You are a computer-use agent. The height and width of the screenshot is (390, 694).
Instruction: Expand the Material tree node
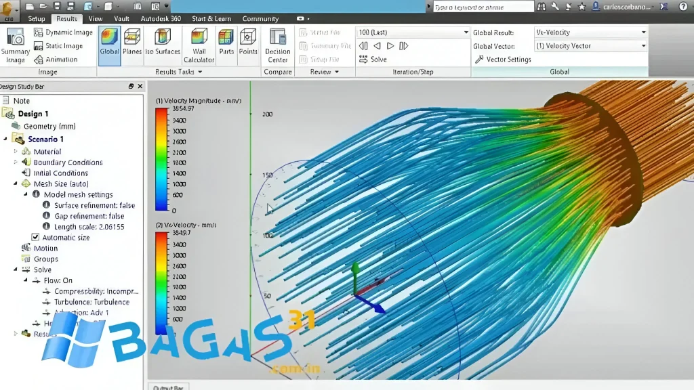coord(16,151)
